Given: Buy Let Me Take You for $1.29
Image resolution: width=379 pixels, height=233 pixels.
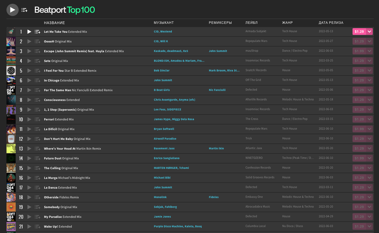Looking at the screenshot, I should pyautogui.click(x=359, y=32).
